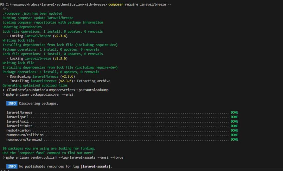
Task: Select '80 packages you are using are looking for funding.'
Action: click(x=49, y=148)
